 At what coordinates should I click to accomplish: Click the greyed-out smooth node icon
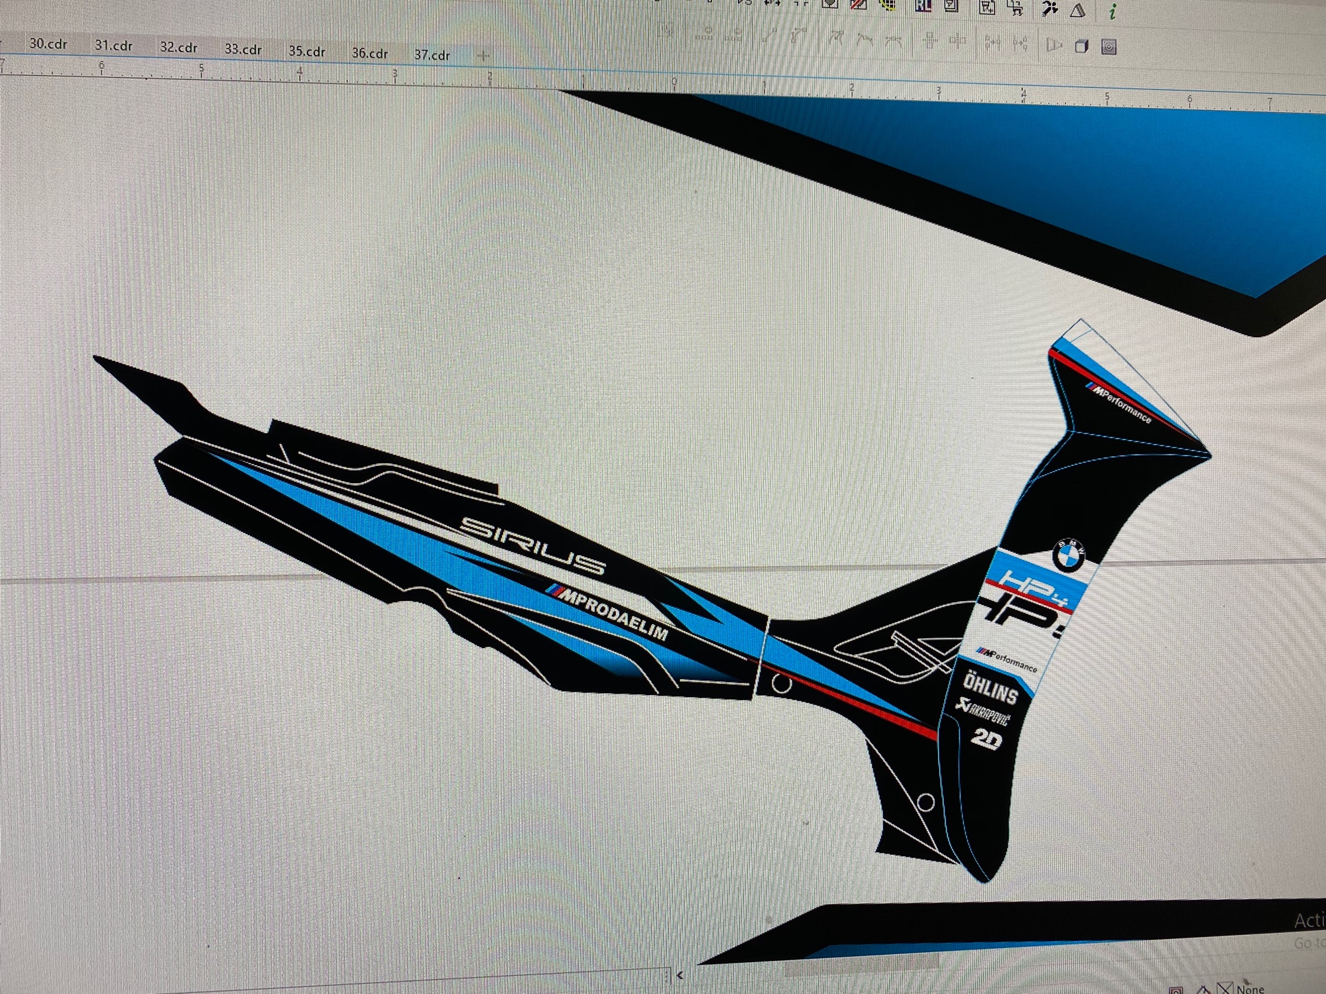coord(865,40)
